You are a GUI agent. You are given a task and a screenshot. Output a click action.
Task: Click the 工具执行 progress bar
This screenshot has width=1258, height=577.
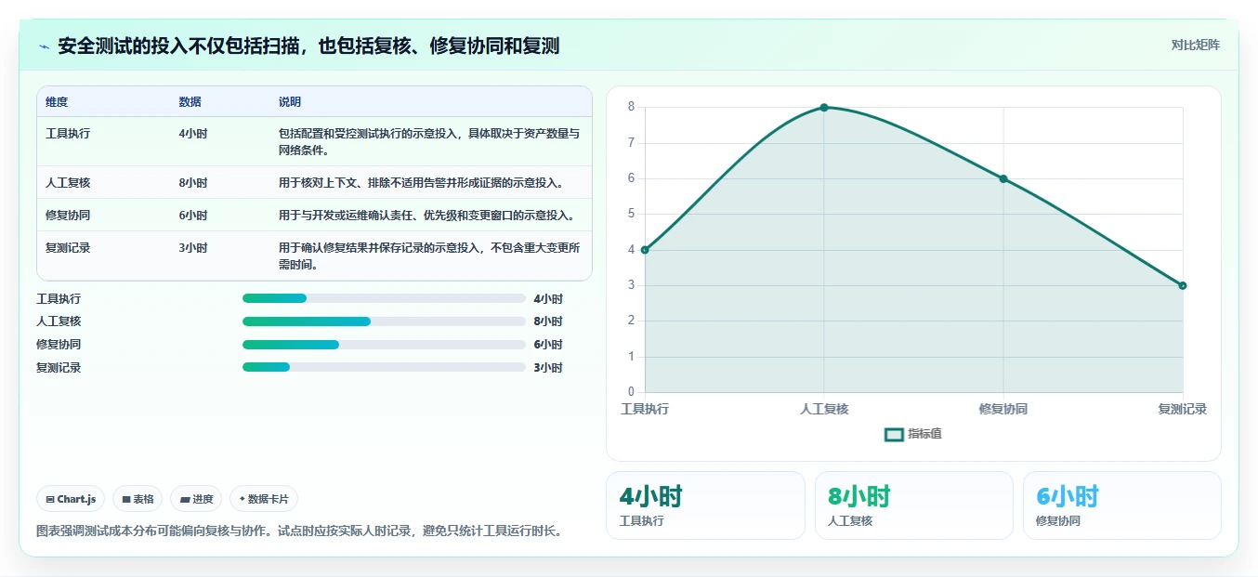pyautogui.click(x=384, y=298)
